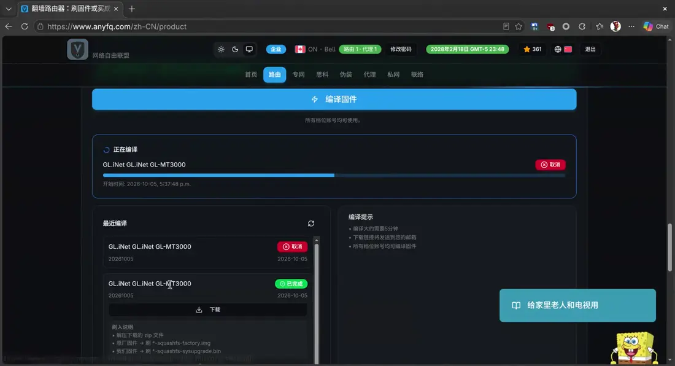
Task: Click the 已完成 status badge
Action: point(291,284)
